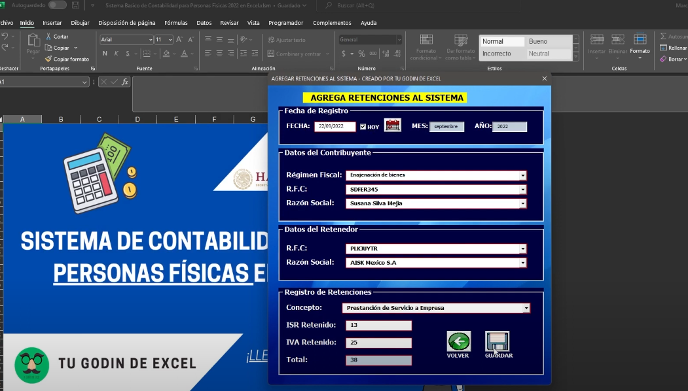The image size is (688, 391).
Task: Click the ISR Retenido input field
Action: pos(378,325)
